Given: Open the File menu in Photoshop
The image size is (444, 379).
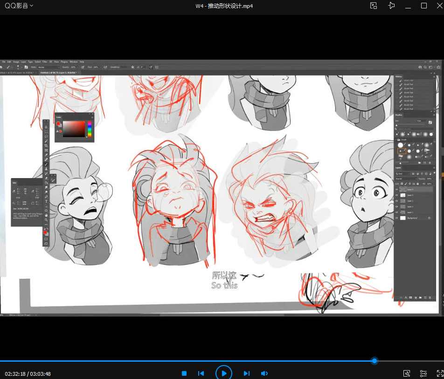Looking at the screenshot, I should click(x=3, y=62).
